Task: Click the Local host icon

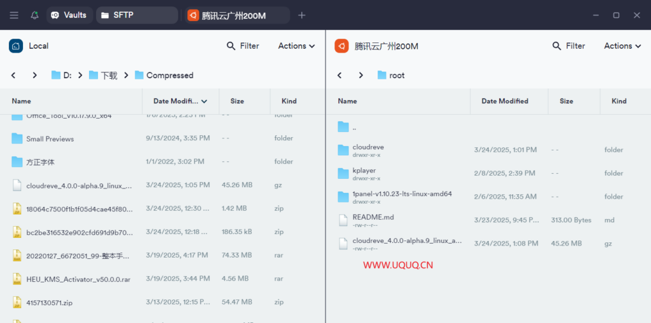Action: (x=16, y=46)
